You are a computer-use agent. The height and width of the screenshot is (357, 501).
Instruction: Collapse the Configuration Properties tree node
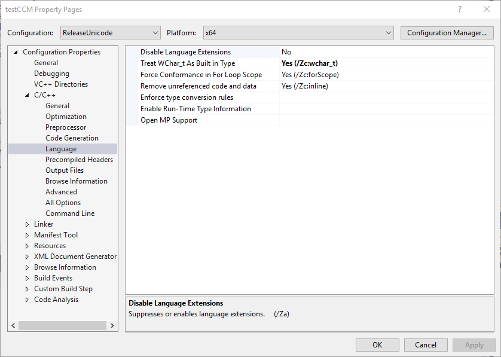click(x=16, y=52)
